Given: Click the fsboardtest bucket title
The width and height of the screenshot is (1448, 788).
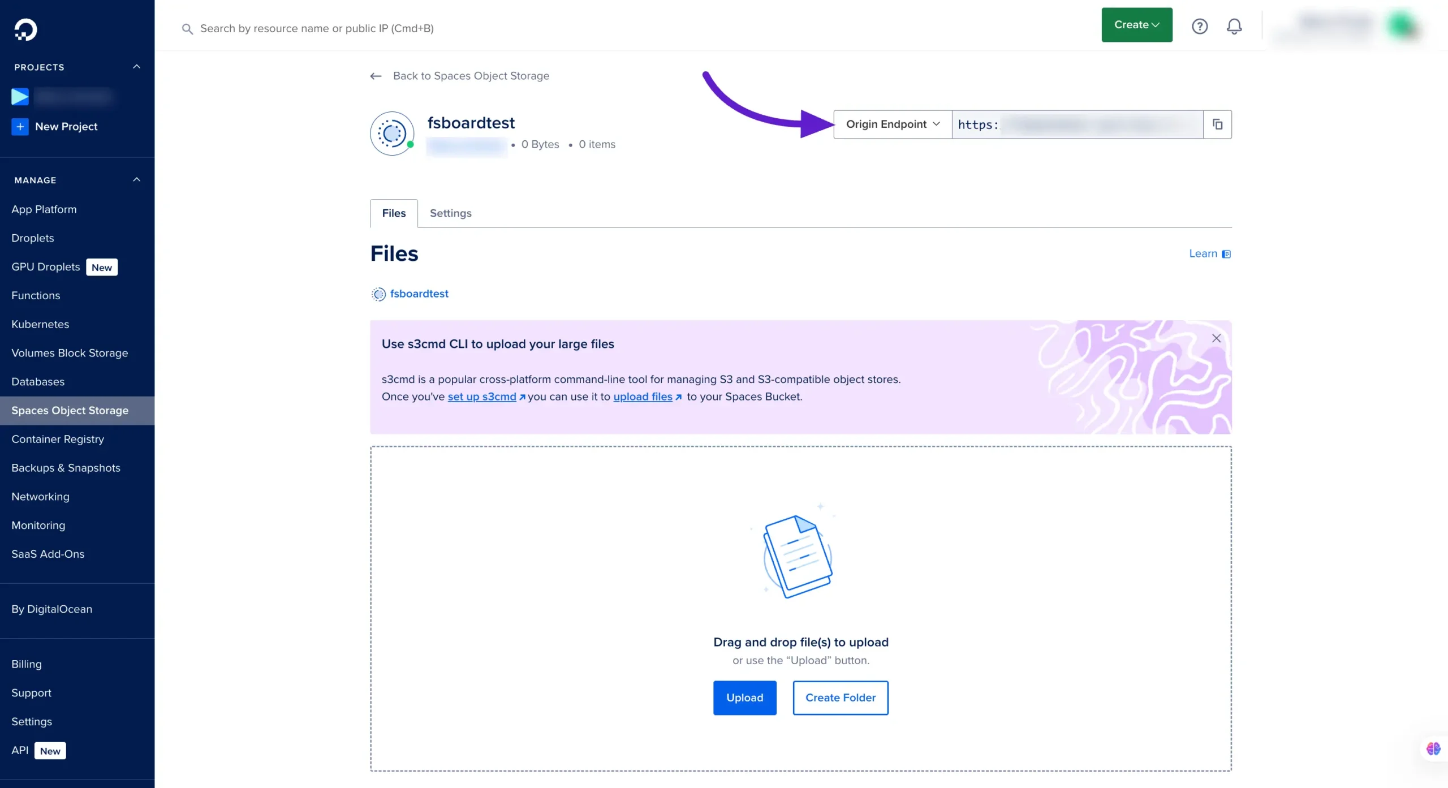Looking at the screenshot, I should 471,123.
